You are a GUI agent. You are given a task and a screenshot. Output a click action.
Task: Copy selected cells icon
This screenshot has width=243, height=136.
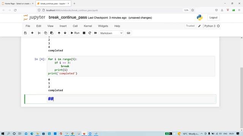pos(46,33)
